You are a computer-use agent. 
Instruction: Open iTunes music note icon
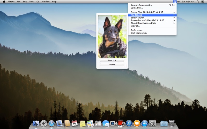coord(129,124)
